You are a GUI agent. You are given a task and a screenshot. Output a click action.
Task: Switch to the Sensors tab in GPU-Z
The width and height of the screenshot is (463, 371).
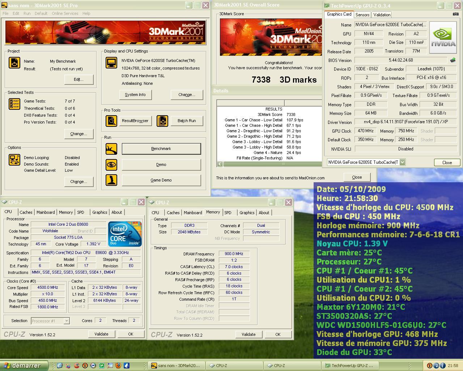point(362,15)
